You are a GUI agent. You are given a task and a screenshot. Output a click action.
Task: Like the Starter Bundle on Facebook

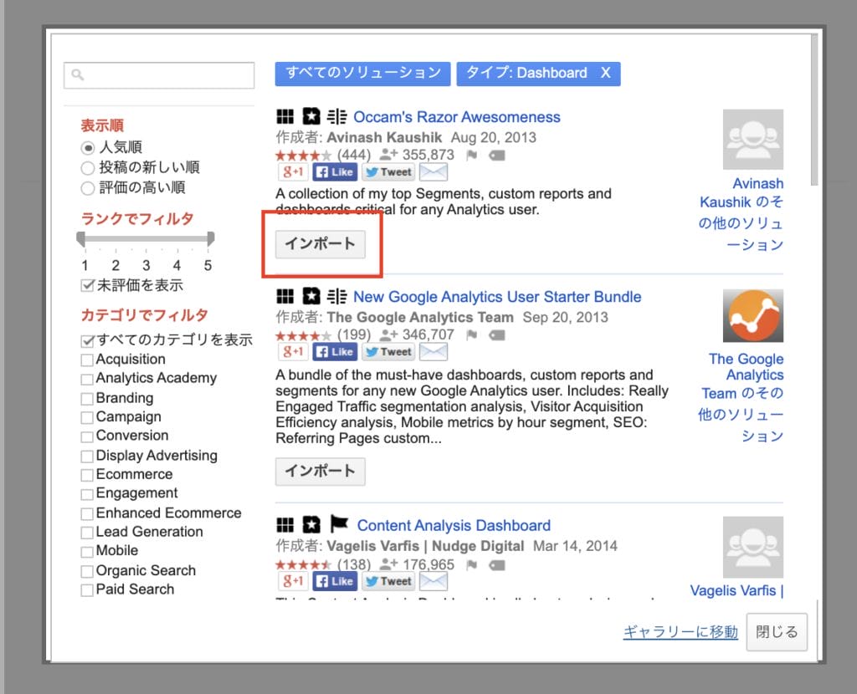point(335,352)
